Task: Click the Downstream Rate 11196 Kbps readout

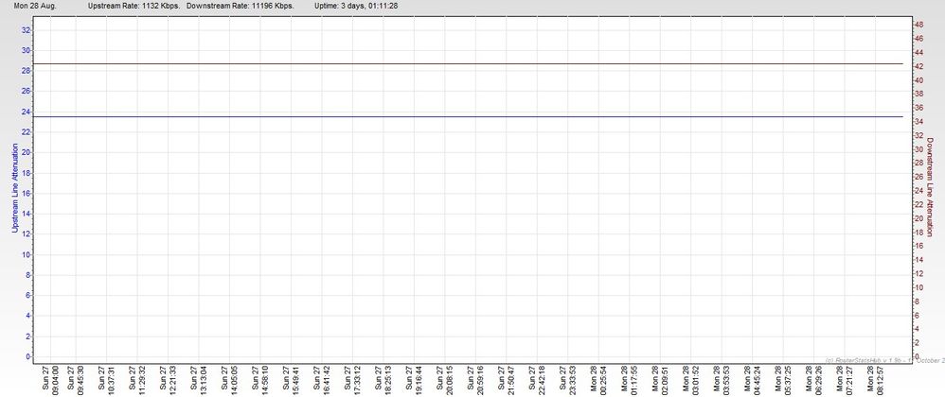Action: tap(241, 6)
